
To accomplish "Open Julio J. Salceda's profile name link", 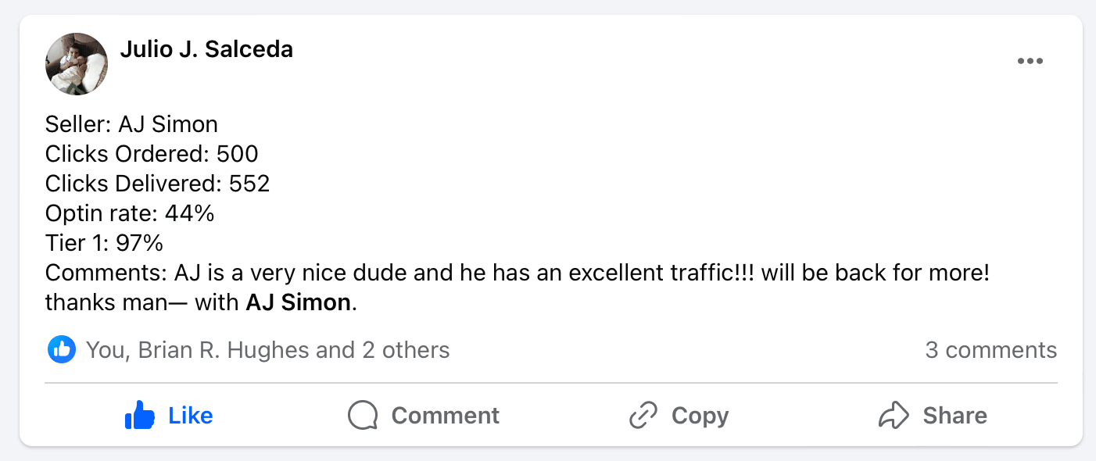I will pos(206,49).
